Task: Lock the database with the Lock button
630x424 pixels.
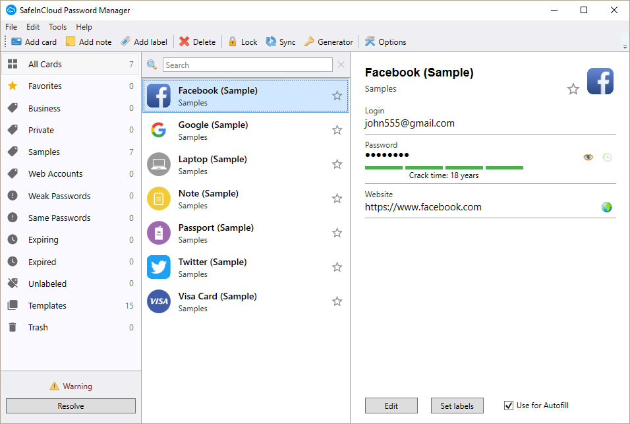Action: coord(243,42)
